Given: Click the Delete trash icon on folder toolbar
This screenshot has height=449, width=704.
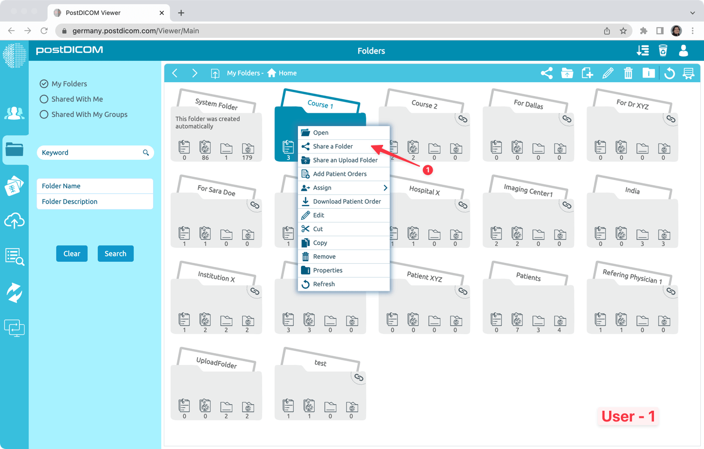Looking at the screenshot, I should coord(628,73).
